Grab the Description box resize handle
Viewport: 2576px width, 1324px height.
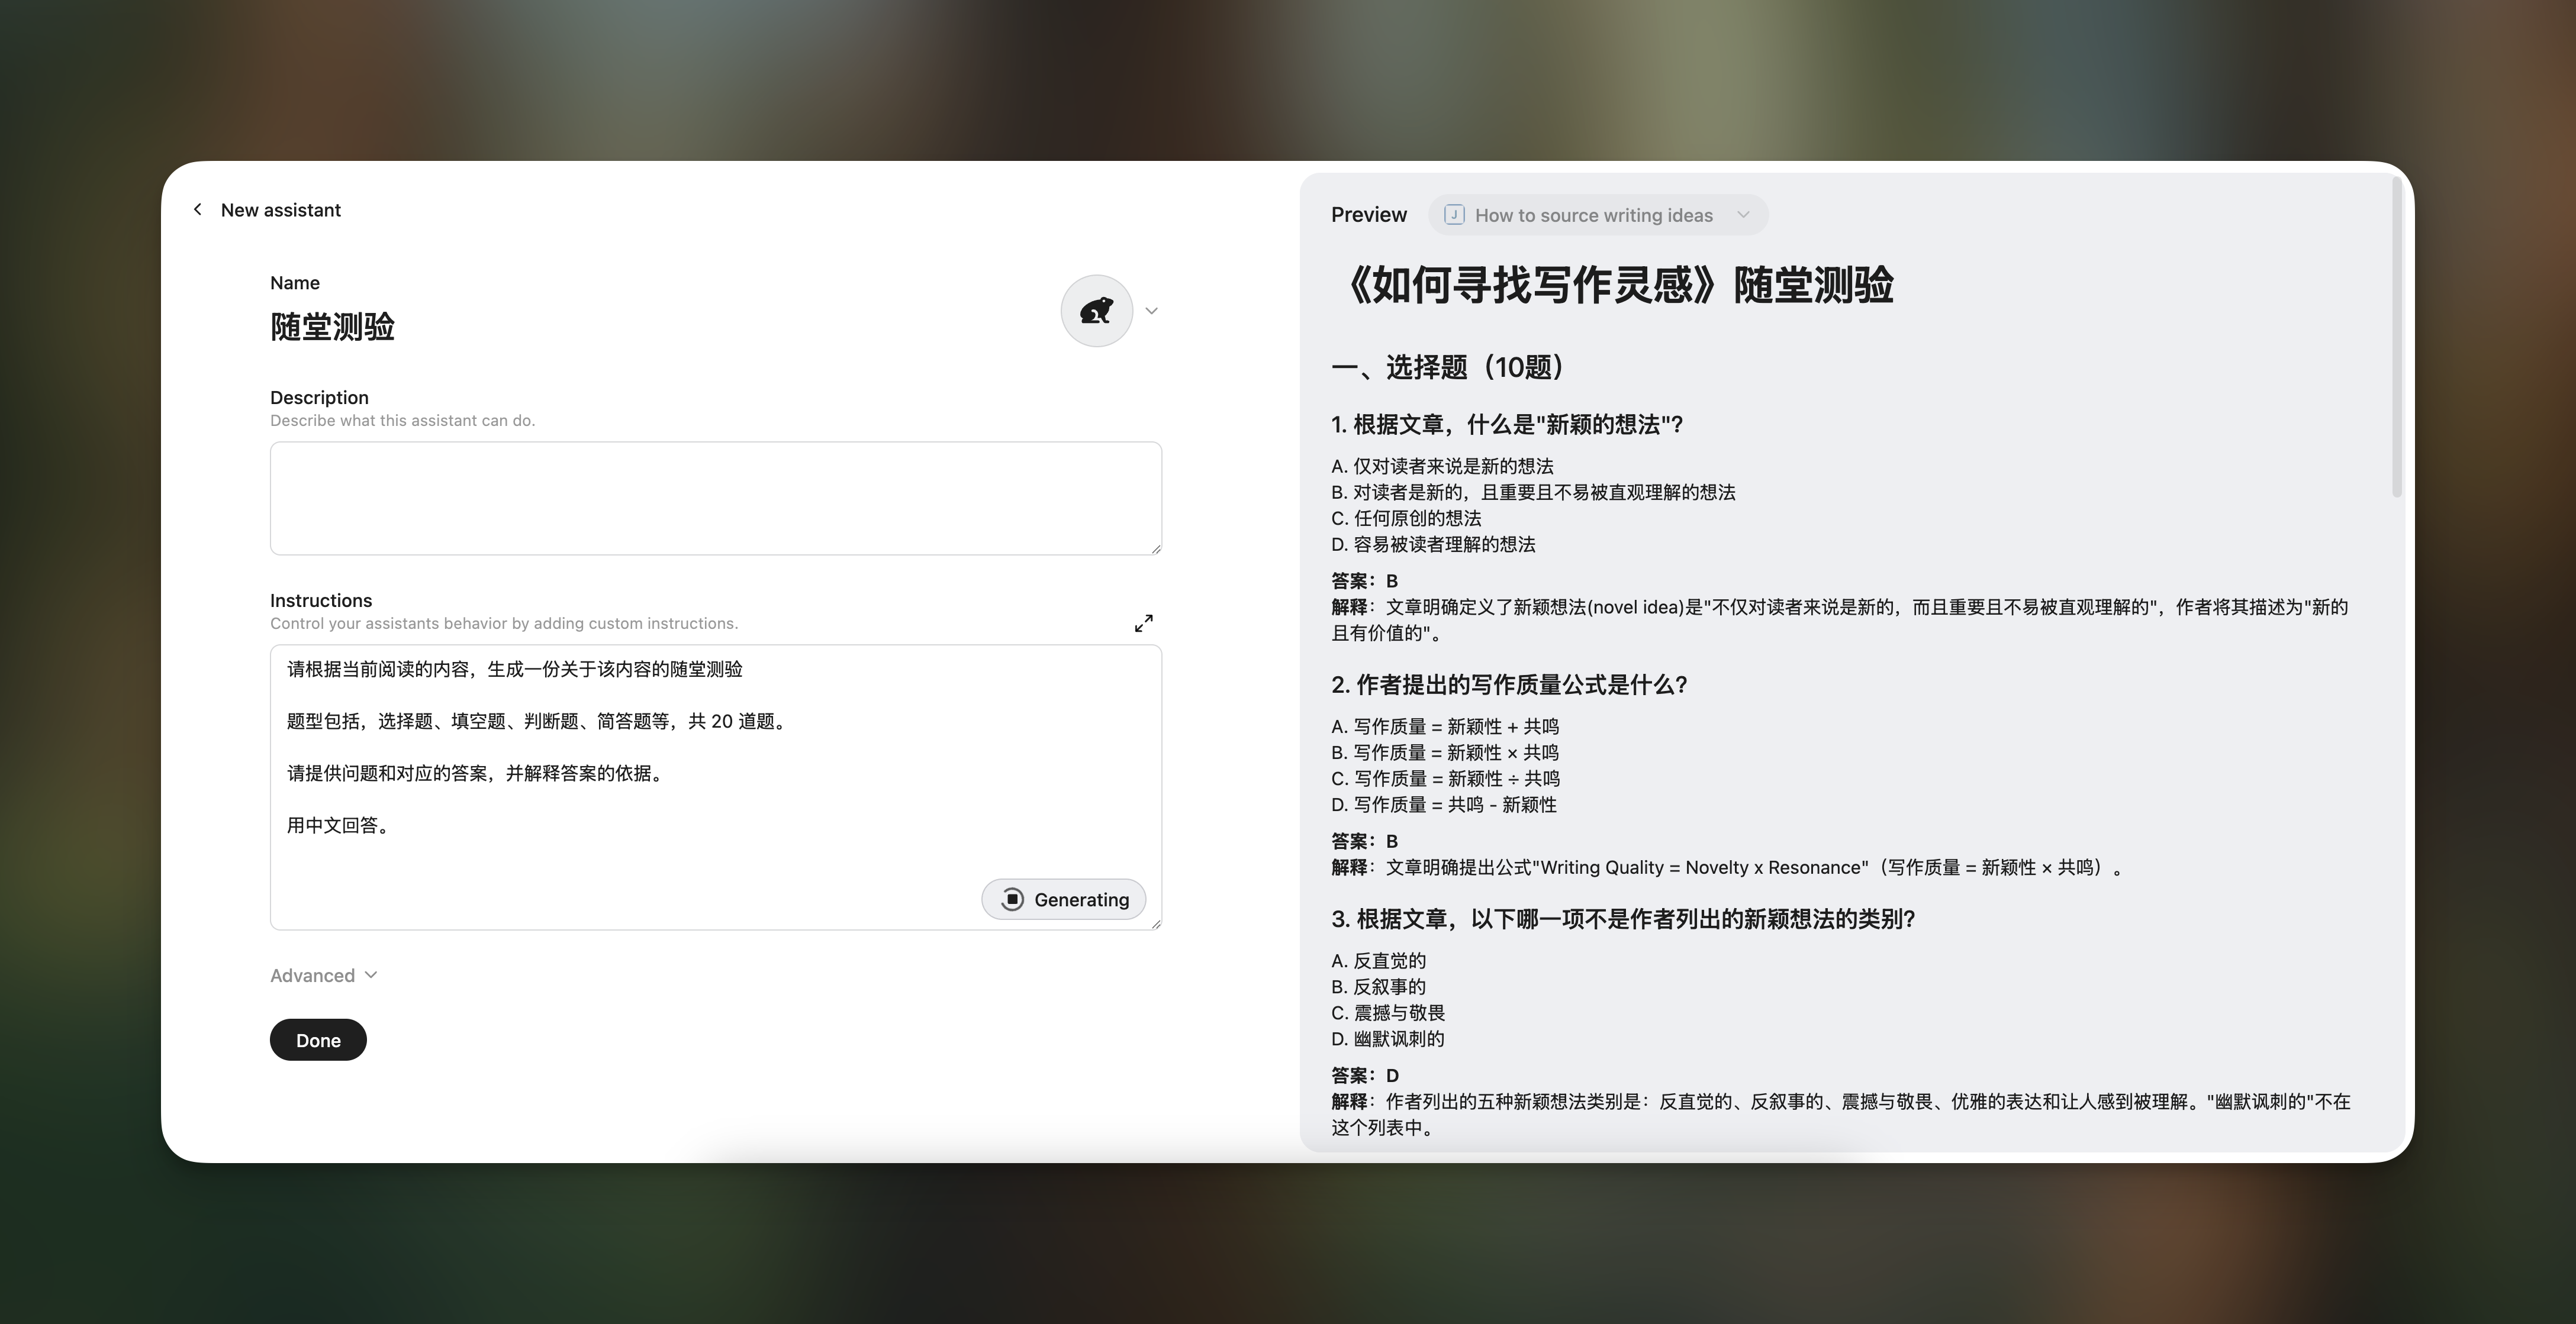(x=1156, y=548)
